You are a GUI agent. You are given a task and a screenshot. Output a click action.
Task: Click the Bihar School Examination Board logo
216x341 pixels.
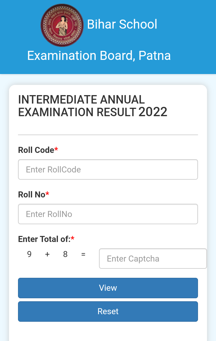pyautogui.click(x=62, y=25)
